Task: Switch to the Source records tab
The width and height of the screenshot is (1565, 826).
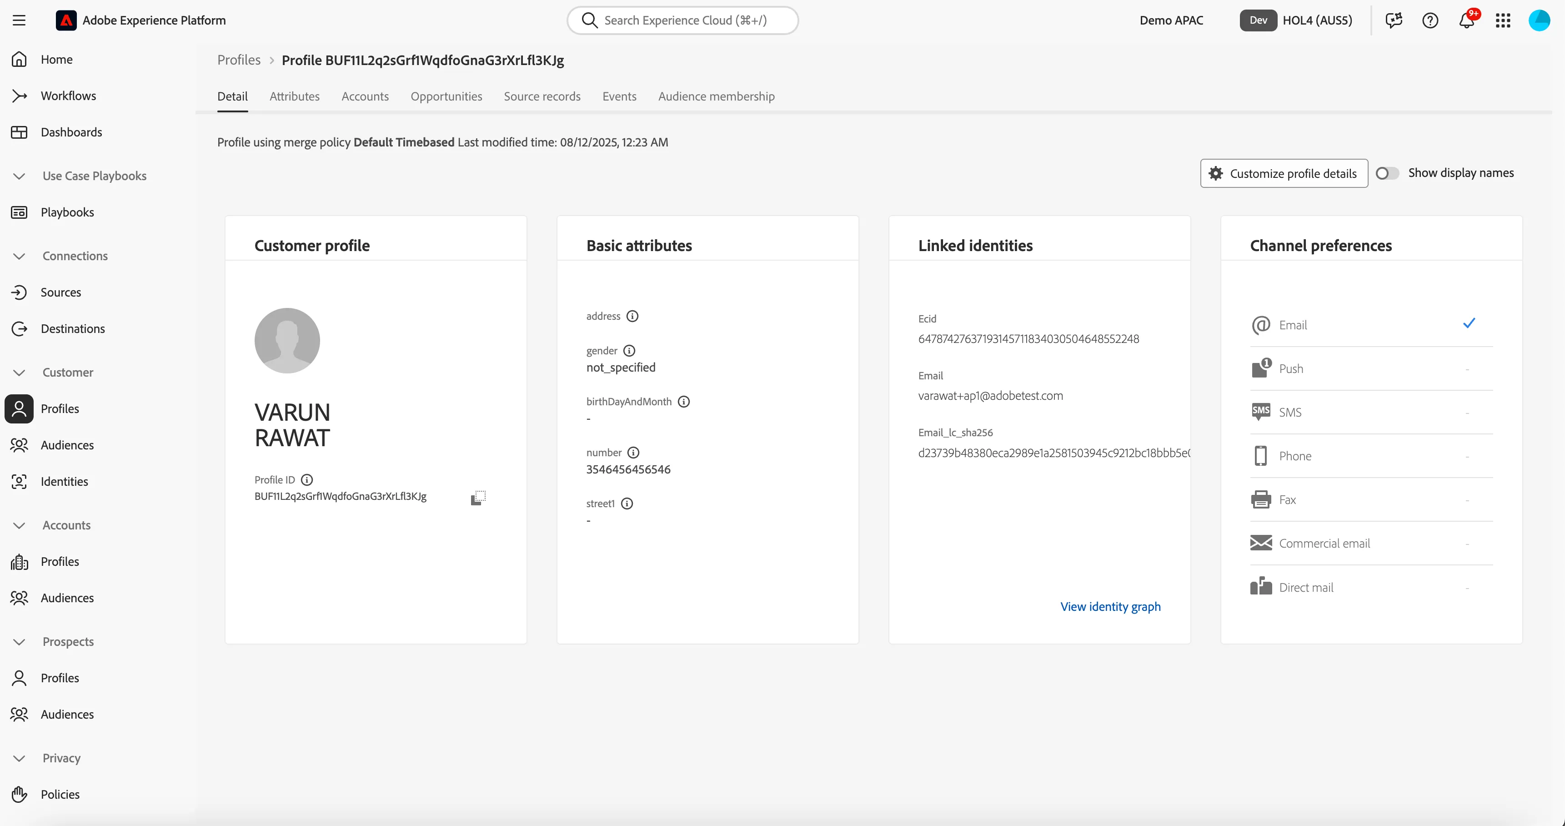Action: click(542, 96)
